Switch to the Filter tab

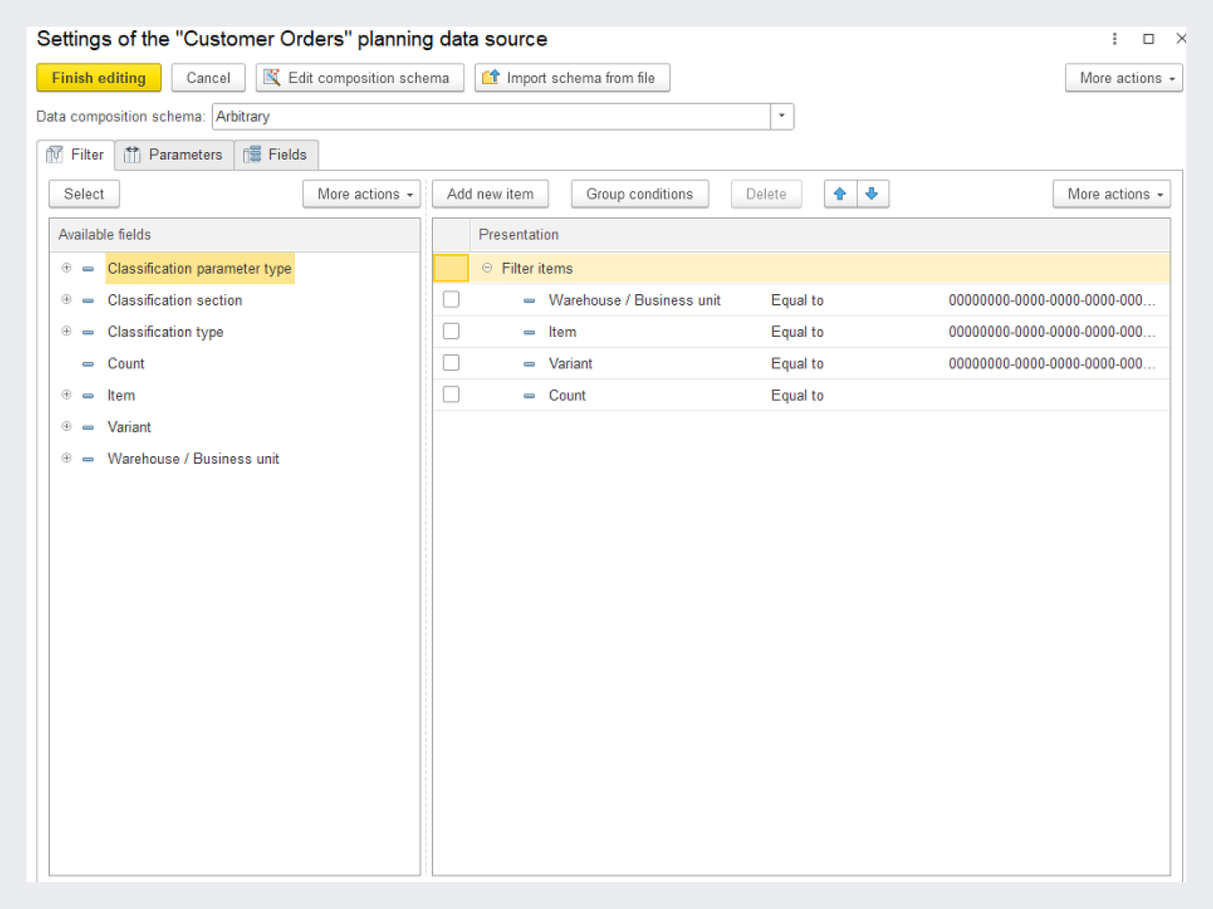coord(77,155)
